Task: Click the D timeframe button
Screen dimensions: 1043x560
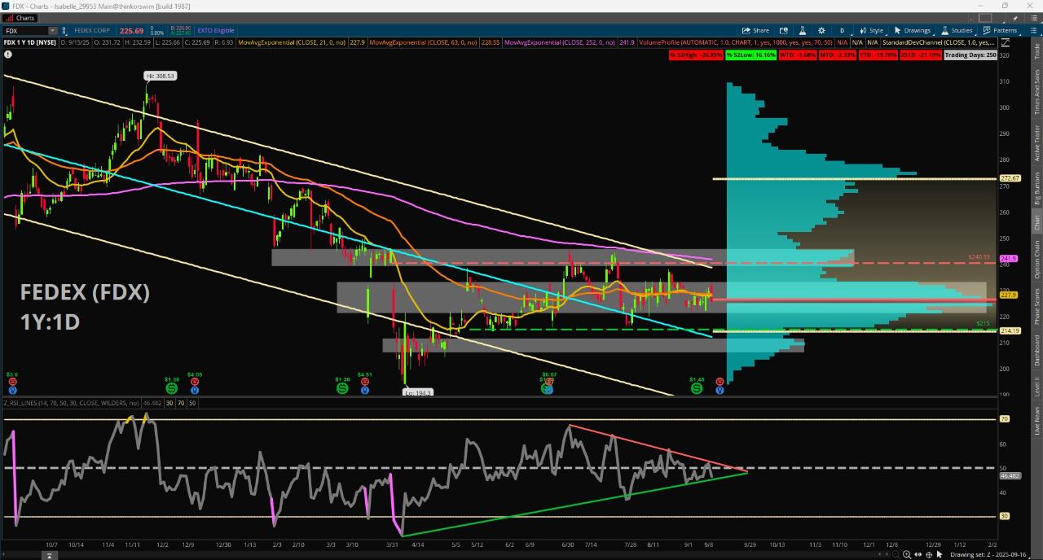Action: (x=842, y=30)
